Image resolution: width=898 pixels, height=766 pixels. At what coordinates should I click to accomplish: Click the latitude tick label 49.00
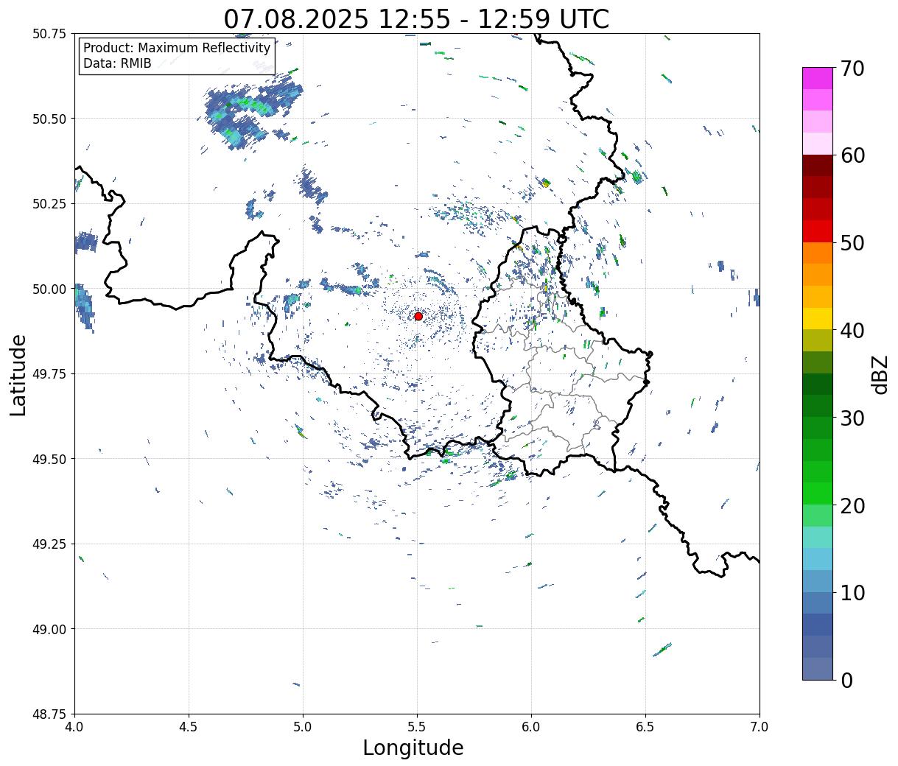click(x=49, y=629)
